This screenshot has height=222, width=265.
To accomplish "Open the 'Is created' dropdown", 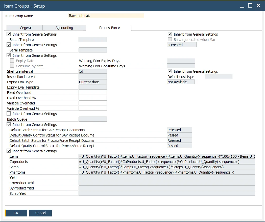I will pos(182,45).
